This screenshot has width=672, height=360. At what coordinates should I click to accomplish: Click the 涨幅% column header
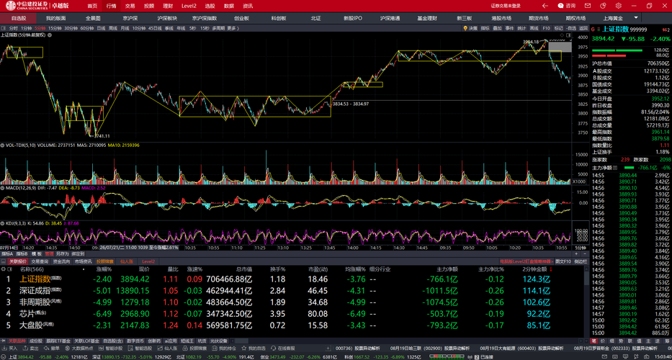click(x=104, y=269)
